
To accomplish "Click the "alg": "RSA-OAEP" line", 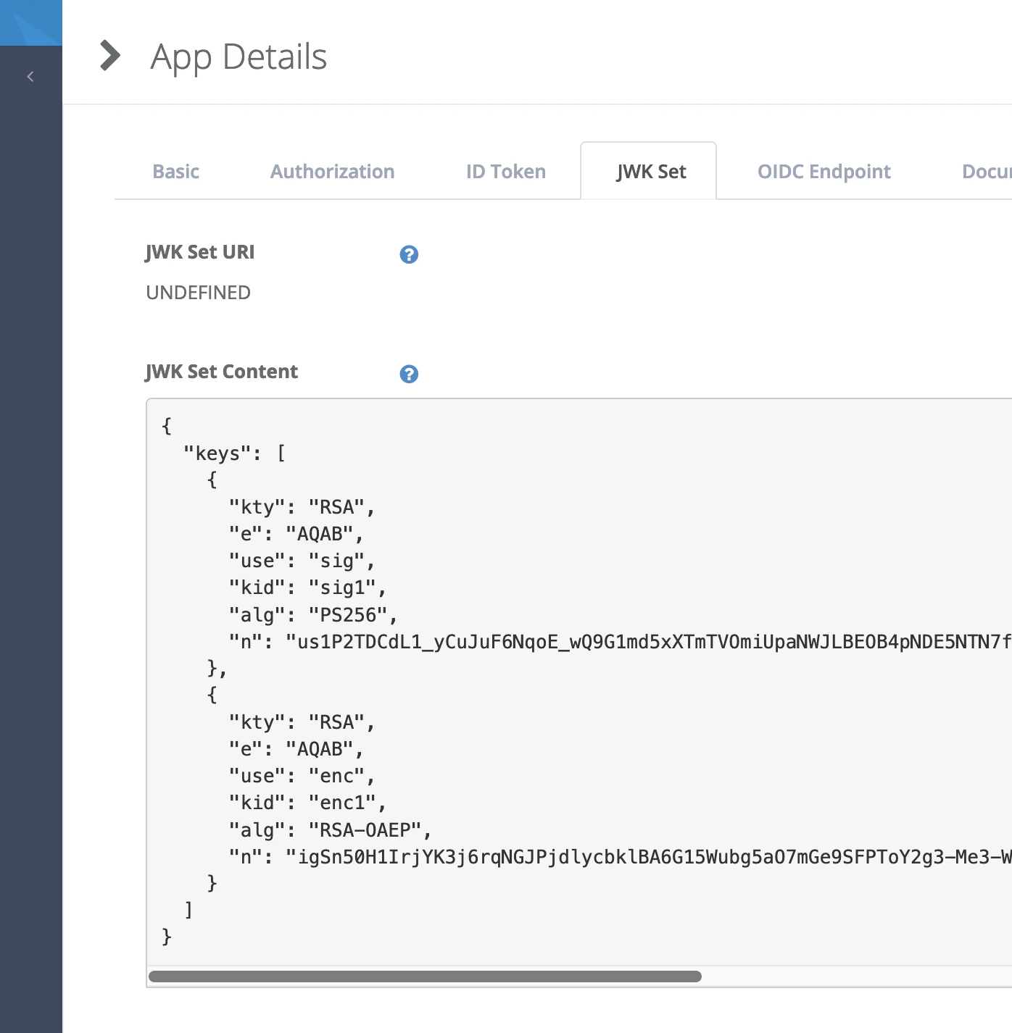I will click(330, 830).
